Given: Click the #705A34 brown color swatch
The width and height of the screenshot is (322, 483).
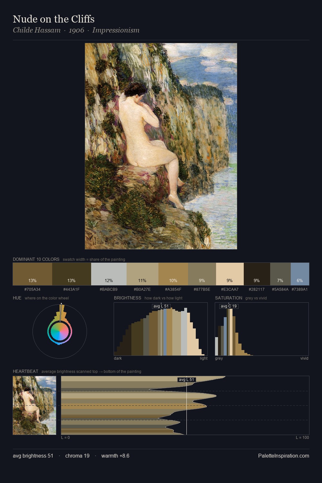Looking at the screenshot, I should (x=33, y=274).
